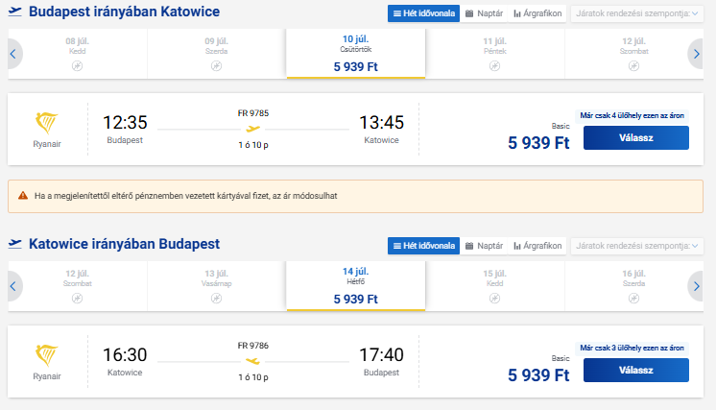716x410 pixels.
Task: Switch outbound view to Naptár tab
Action: (x=483, y=13)
